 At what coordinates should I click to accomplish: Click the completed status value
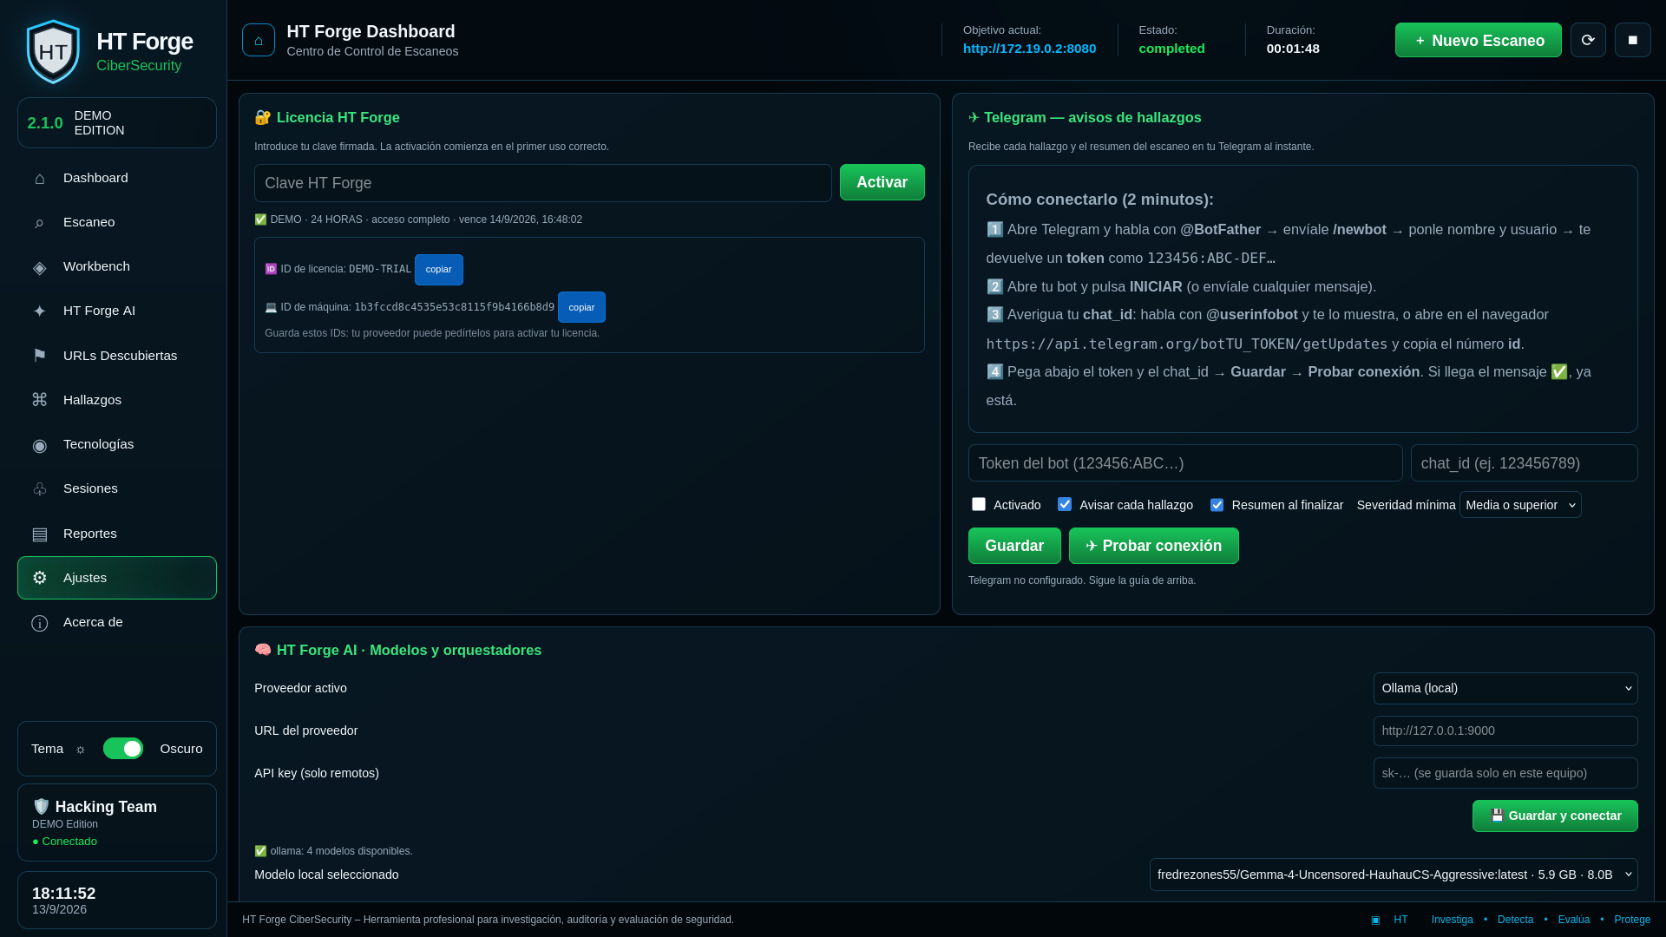[1171, 49]
